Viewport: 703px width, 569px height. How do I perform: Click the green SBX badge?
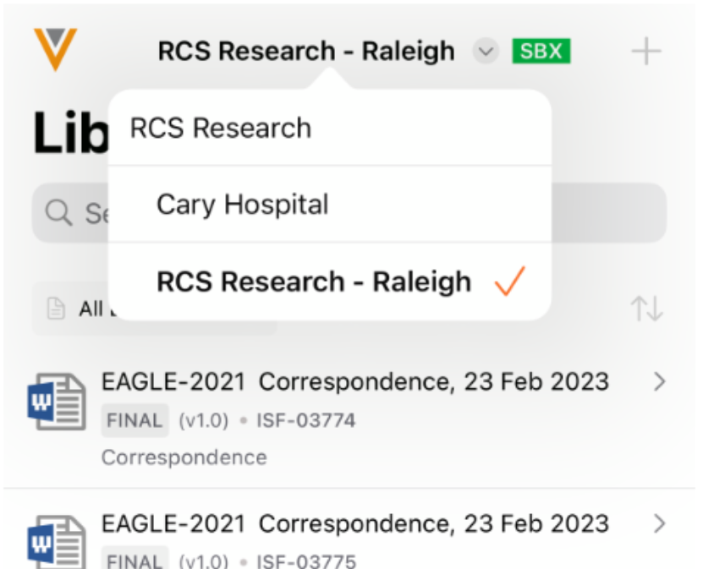pyautogui.click(x=541, y=52)
